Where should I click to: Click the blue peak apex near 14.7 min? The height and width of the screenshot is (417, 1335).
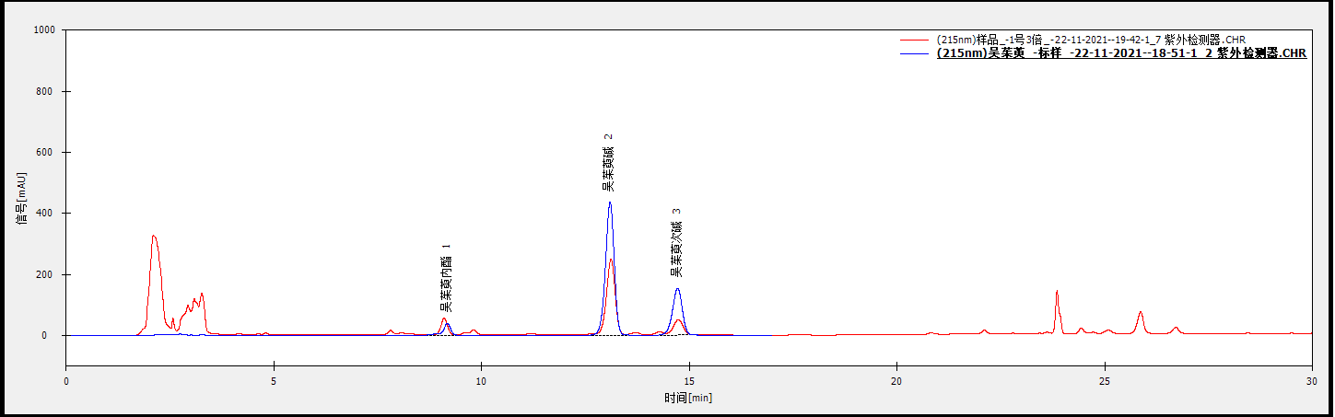pos(677,289)
